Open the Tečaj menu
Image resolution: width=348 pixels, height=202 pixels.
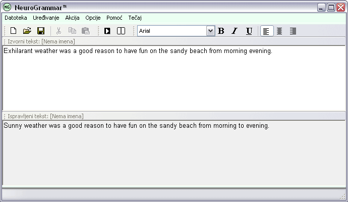pos(135,18)
